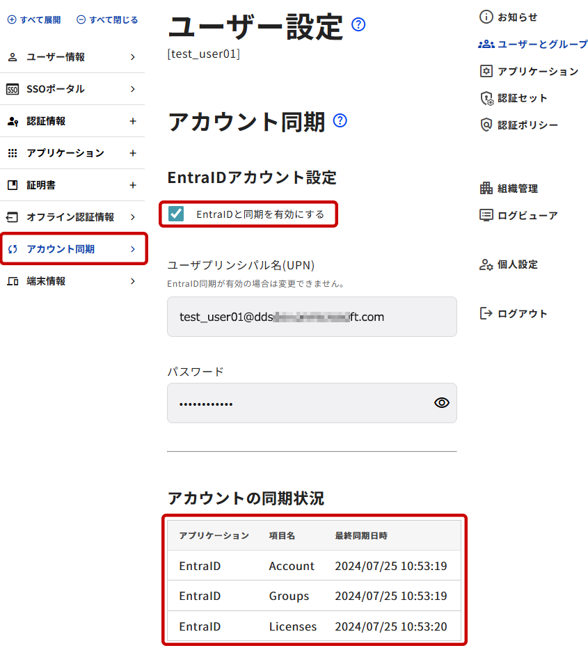Expand 認証情報 with its plus sign
Viewport: 588px width, 648px height.
coord(133,121)
